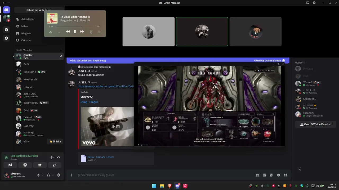
Task: Open direct message with Teskilat44
Action: click(39, 72)
